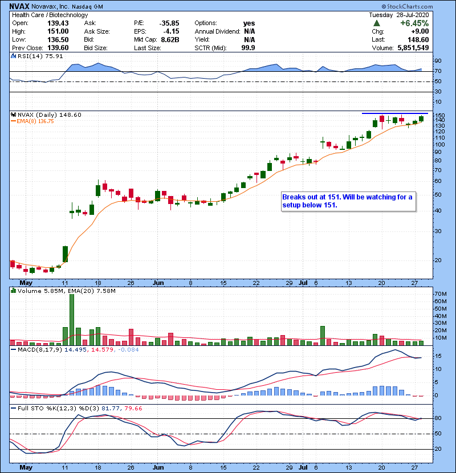Image resolution: width=456 pixels, height=473 pixels.
Task: Click the 'Jul' label on the price chart axis
Action: (x=303, y=283)
